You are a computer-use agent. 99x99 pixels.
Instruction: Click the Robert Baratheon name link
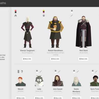coord(55,51)
